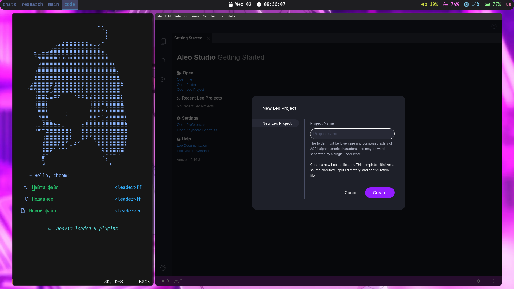Open Leo Documentation link
The height and width of the screenshot is (289, 514).
[x=192, y=146]
